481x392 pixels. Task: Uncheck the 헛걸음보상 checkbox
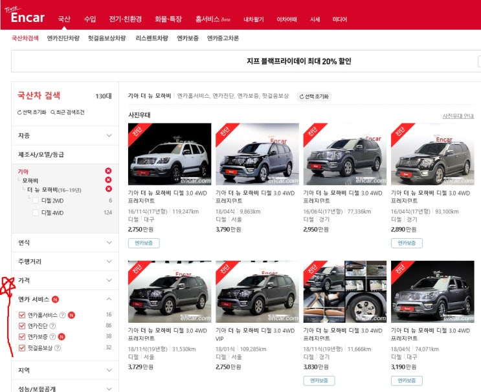point(22,348)
